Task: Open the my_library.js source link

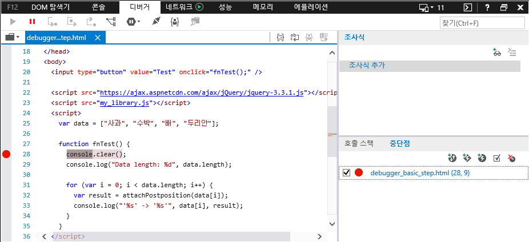Action: coord(125,103)
